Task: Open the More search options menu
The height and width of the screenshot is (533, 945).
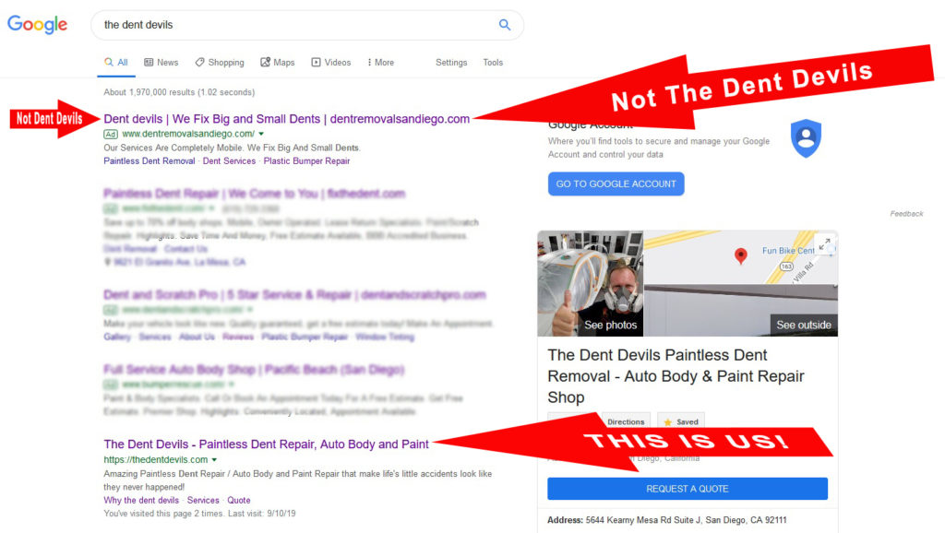Action: pyautogui.click(x=380, y=63)
